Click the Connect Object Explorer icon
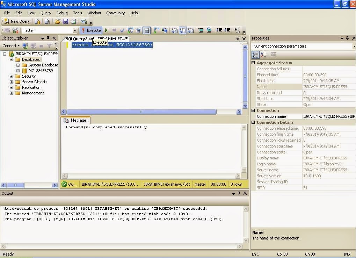This screenshot has width=356, height=258. click(x=25, y=46)
